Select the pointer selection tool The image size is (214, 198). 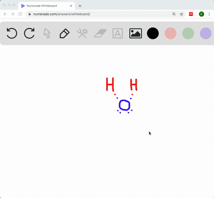[47, 33]
